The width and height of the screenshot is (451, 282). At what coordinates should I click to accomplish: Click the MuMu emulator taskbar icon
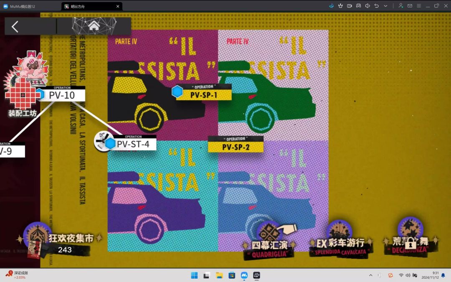244,275
